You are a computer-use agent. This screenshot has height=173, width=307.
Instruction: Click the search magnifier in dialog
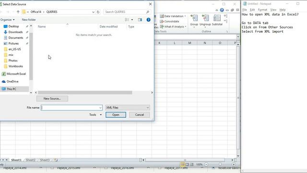148,12
